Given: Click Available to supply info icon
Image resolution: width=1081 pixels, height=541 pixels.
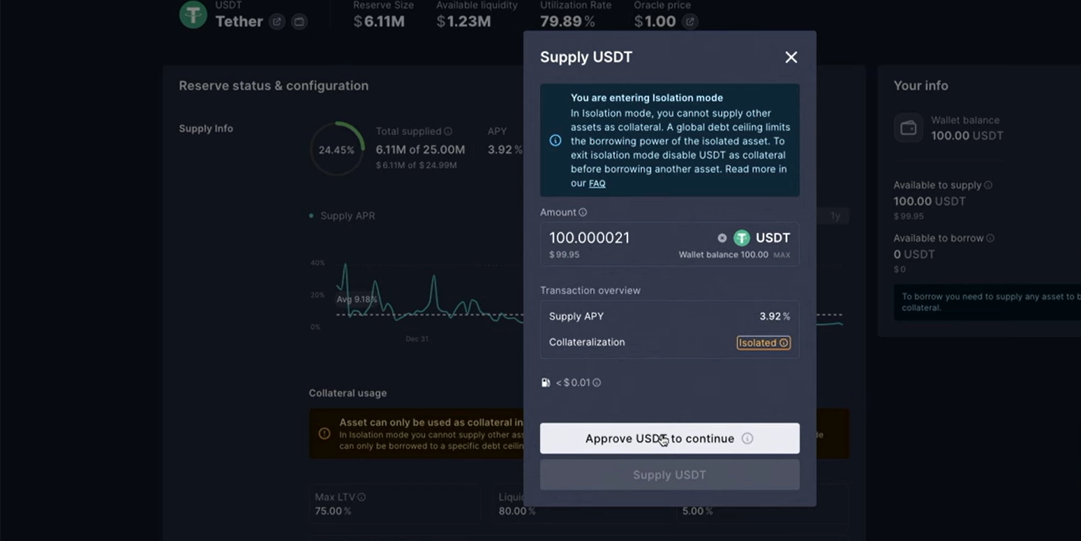Looking at the screenshot, I should 988,185.
